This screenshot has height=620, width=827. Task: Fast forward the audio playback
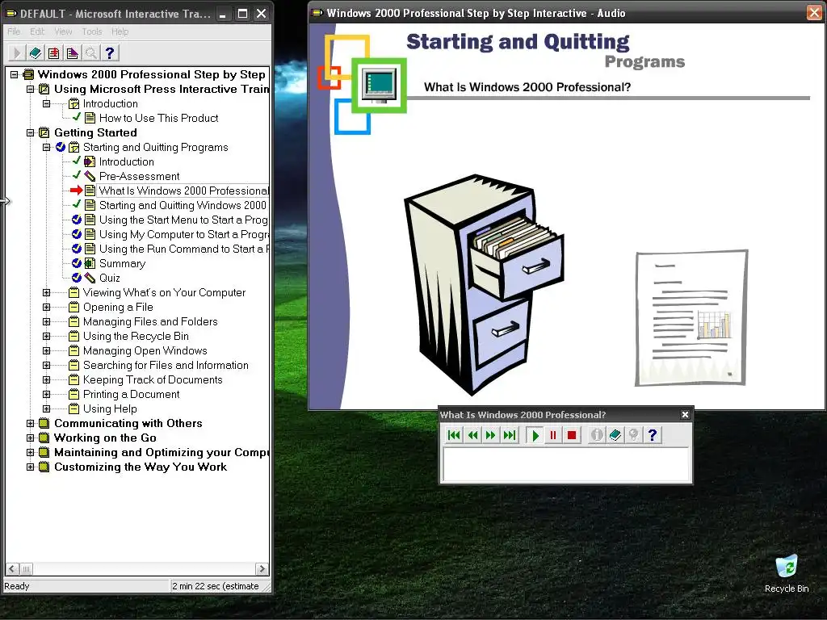pos(491,435)
